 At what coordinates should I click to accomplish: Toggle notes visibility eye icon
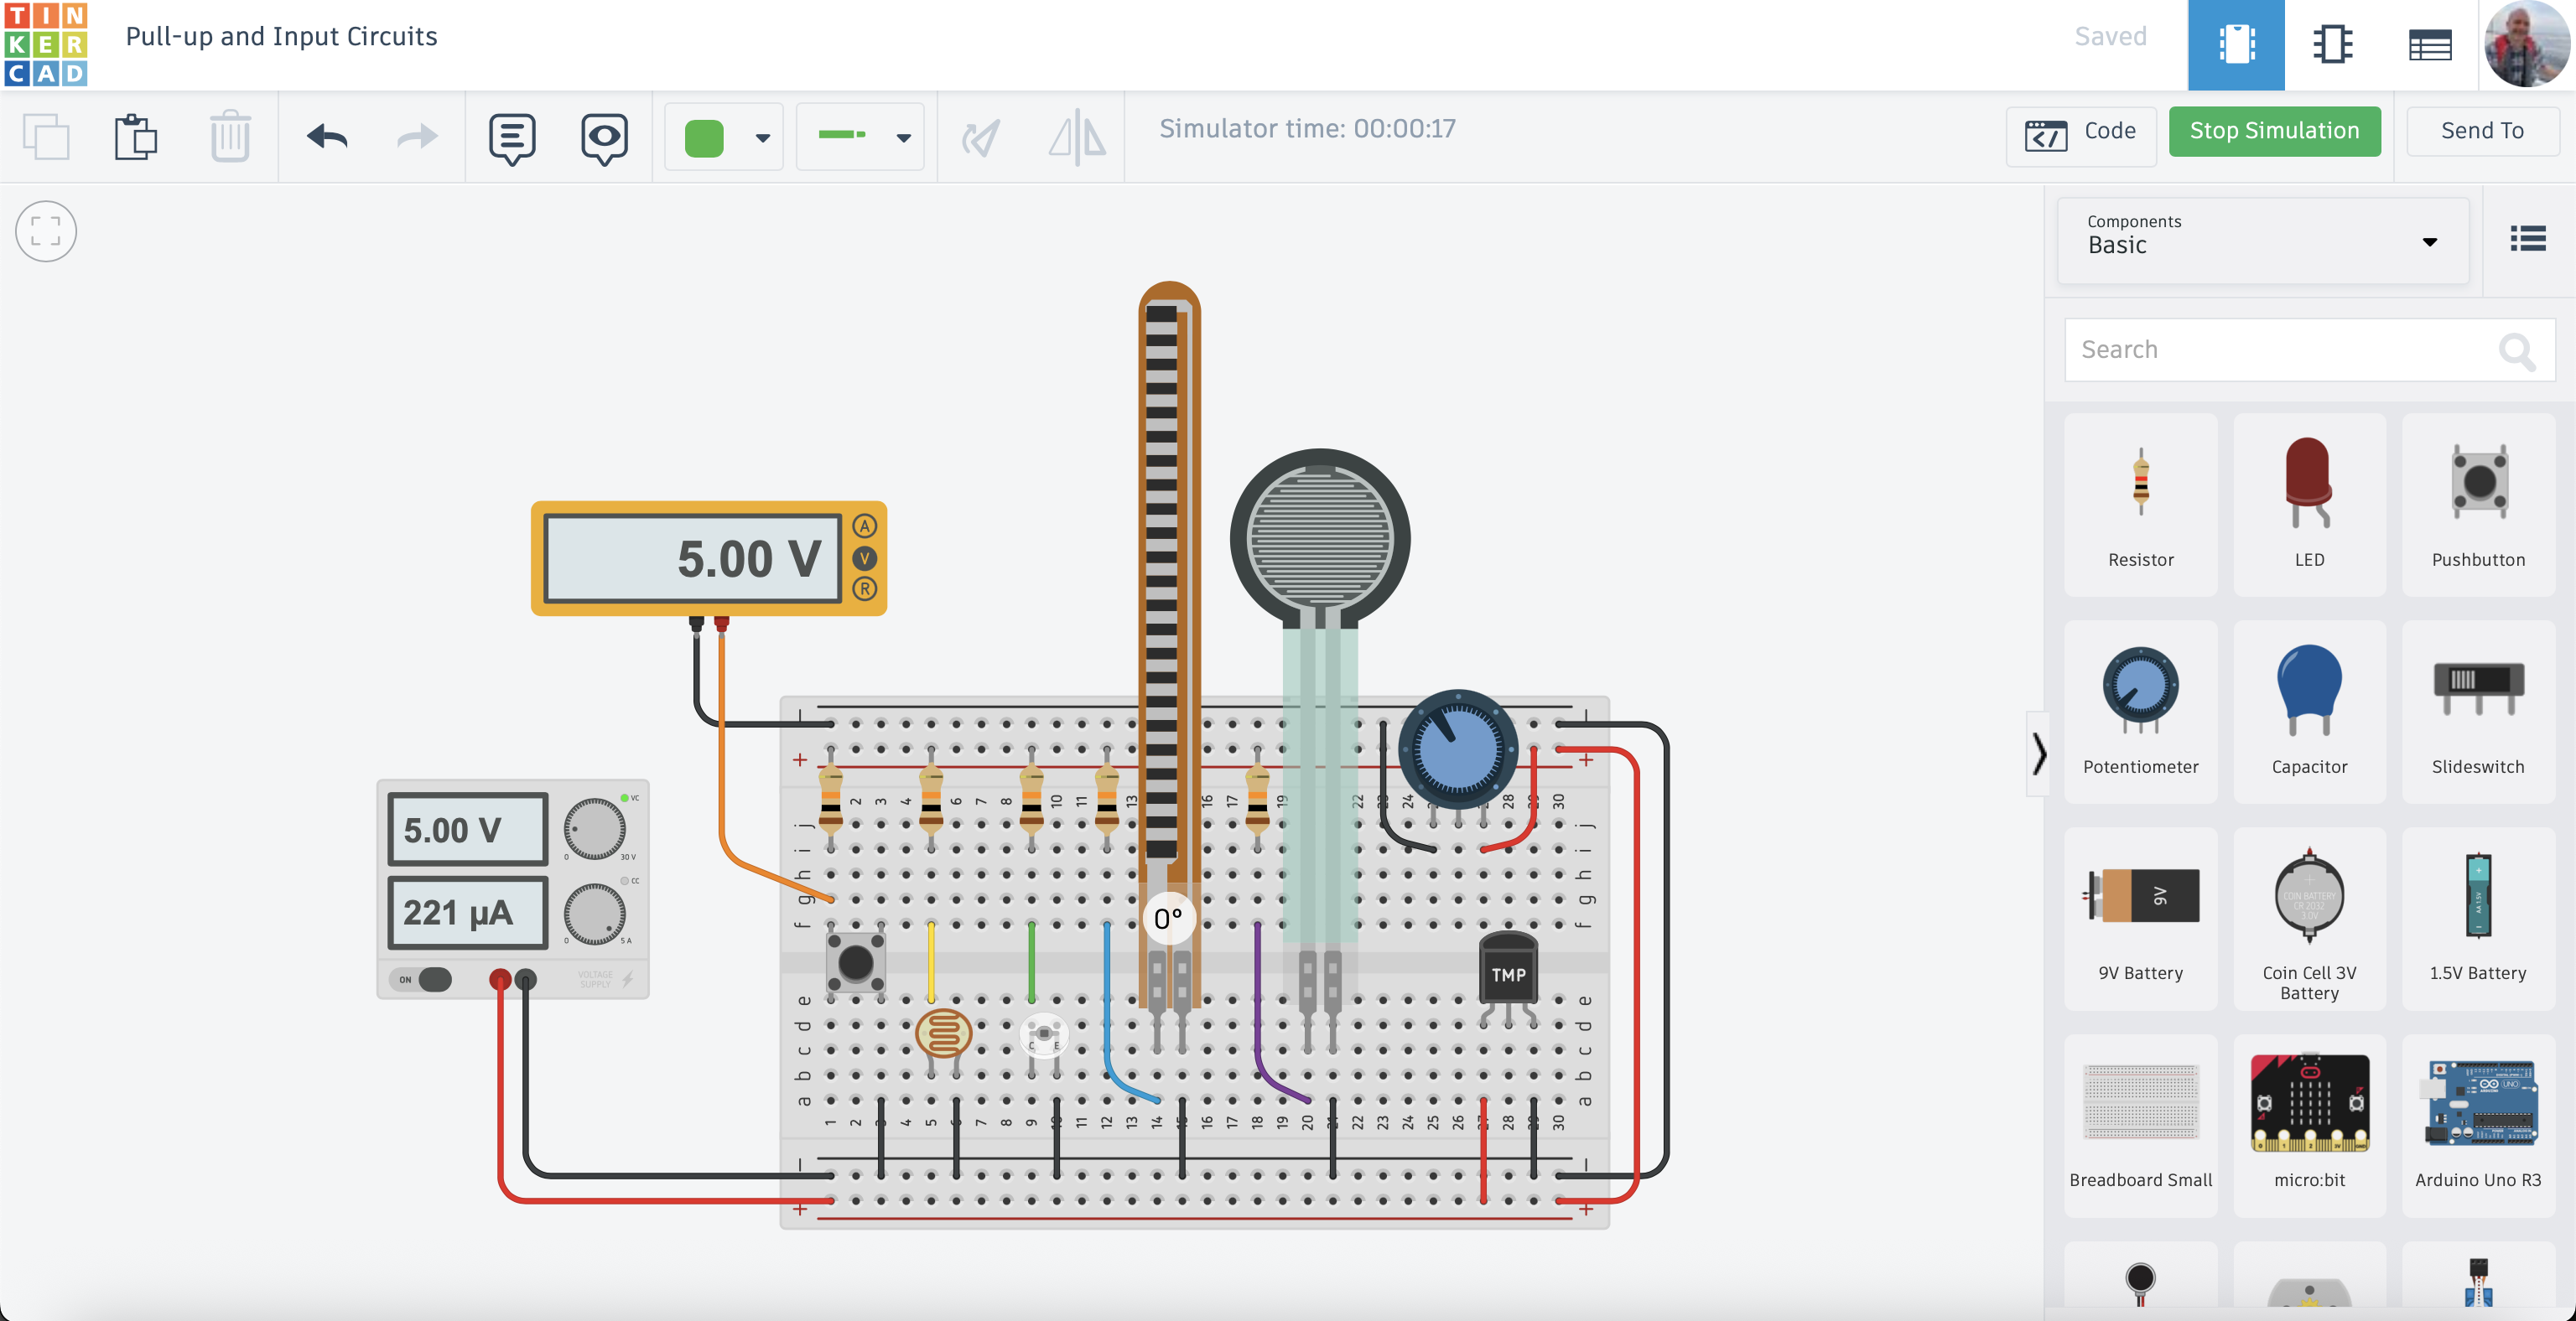pyautogui.click(x=604, y=139)
